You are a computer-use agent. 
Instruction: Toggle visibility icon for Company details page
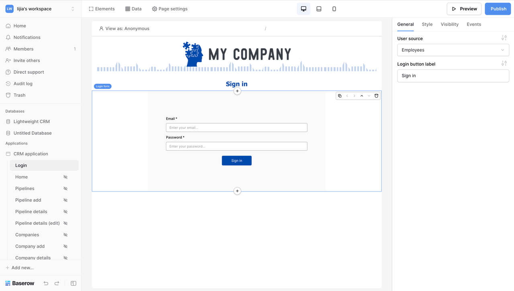pos(65,258)
